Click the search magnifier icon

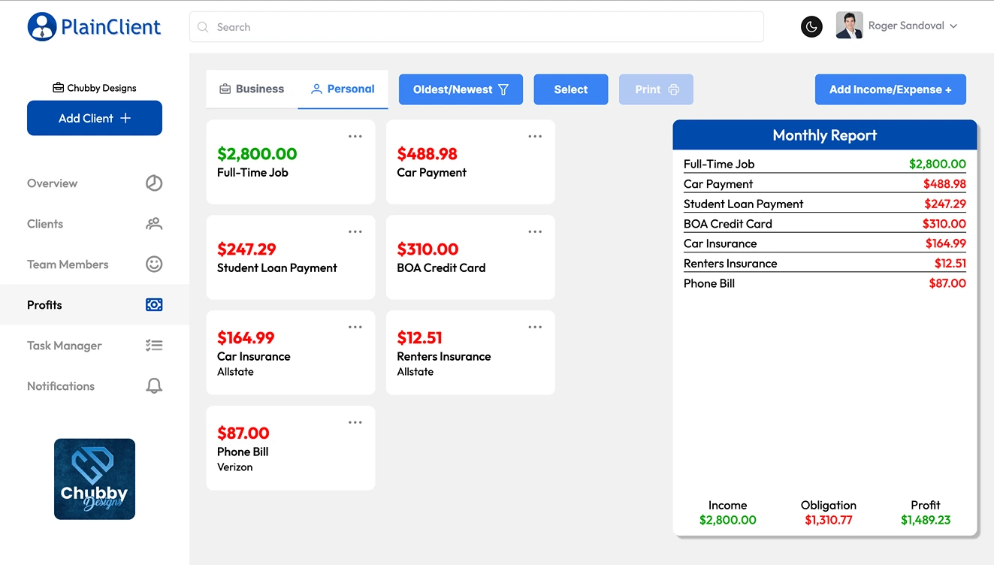[202, 26]
